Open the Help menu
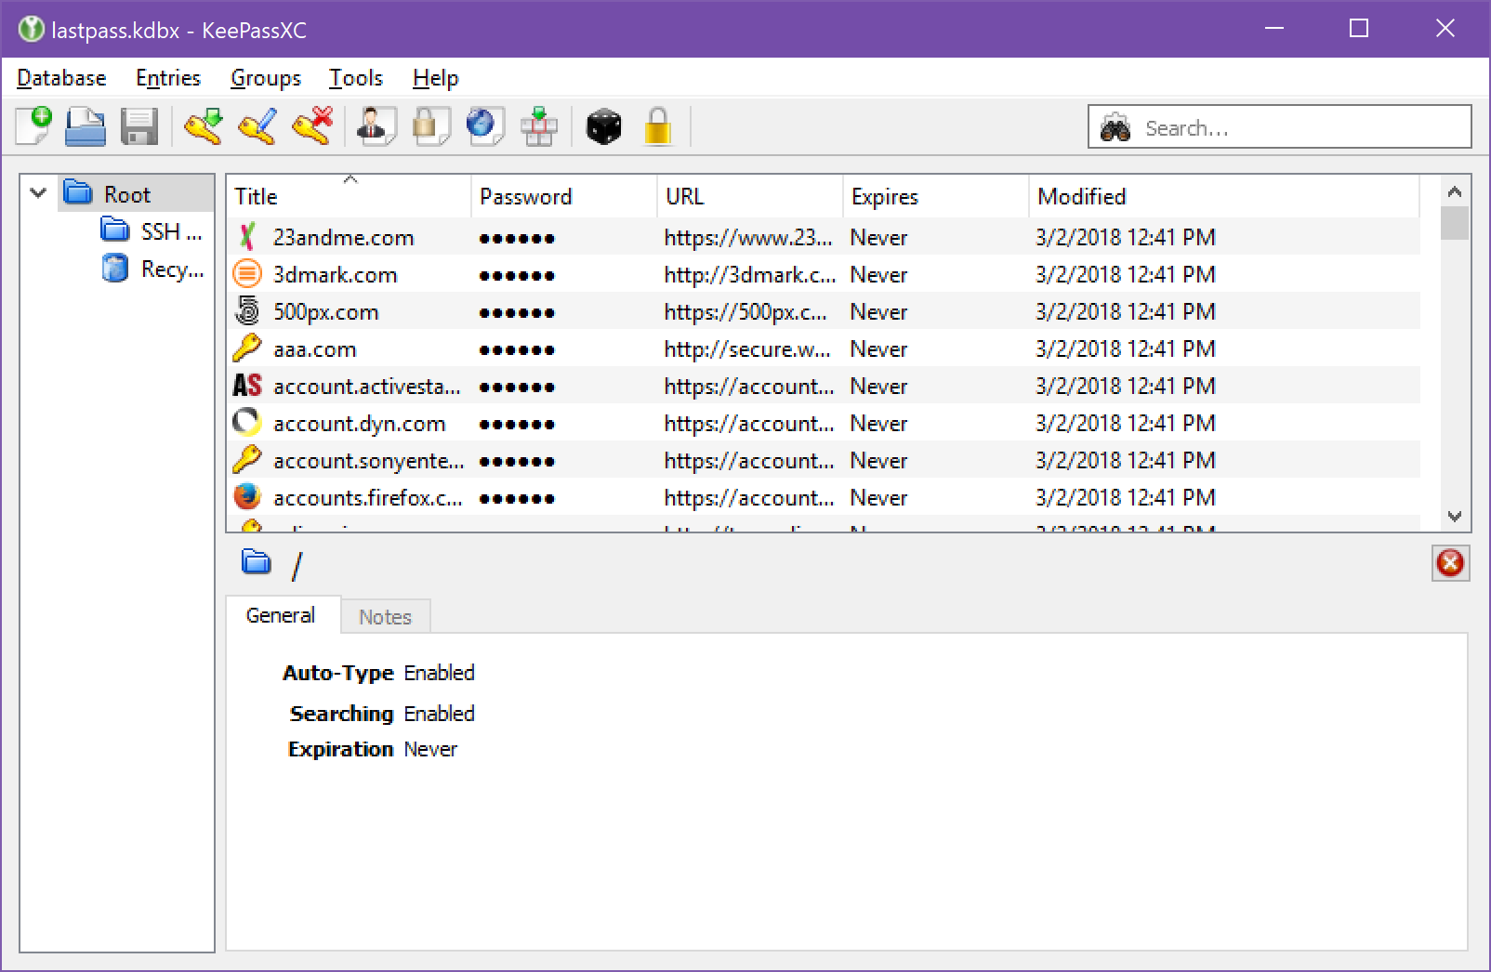 click(436, 78)
